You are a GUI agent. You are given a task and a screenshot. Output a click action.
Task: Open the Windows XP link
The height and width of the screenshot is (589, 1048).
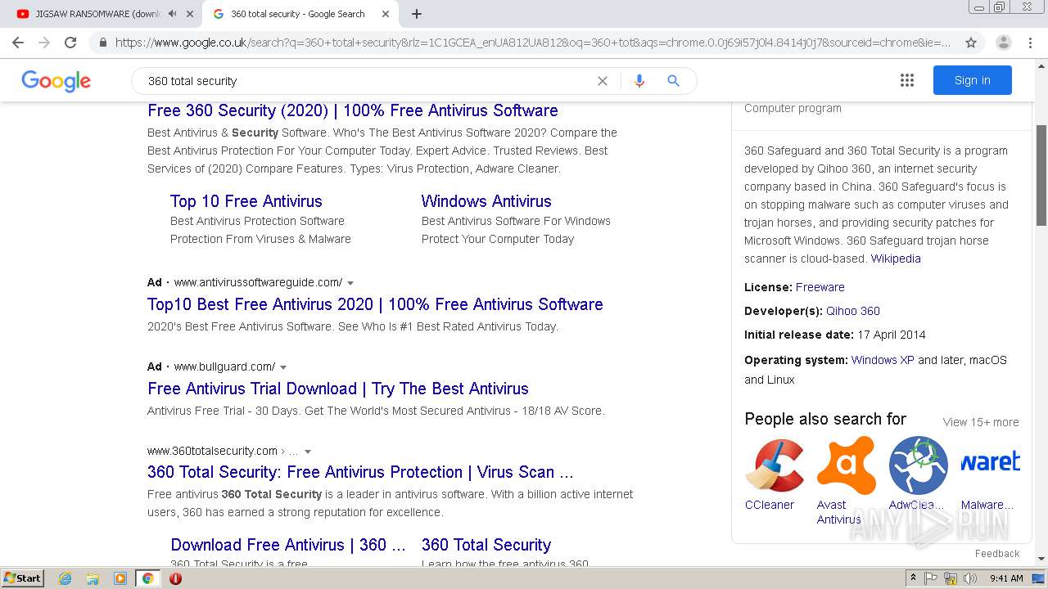[883, 360]
